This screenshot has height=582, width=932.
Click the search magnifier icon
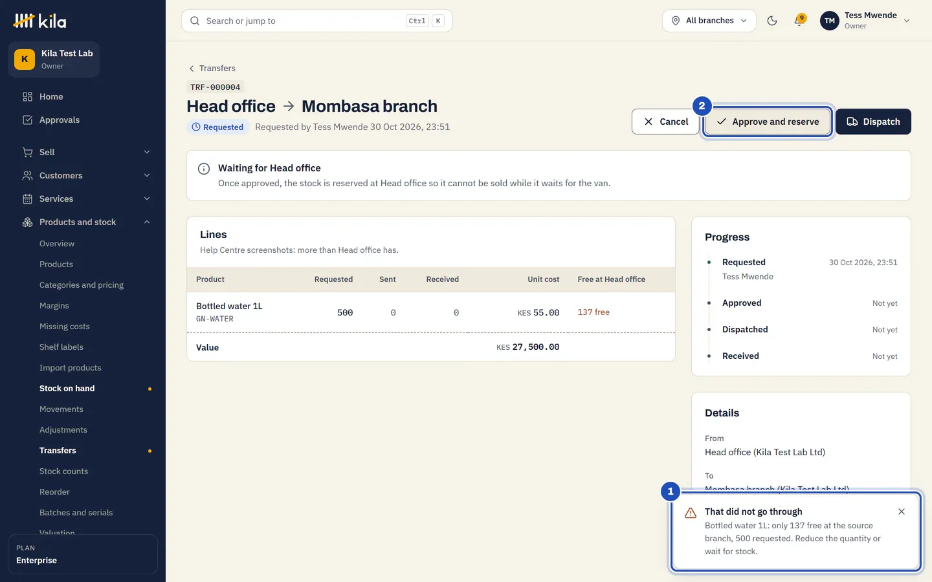[195, 21]
